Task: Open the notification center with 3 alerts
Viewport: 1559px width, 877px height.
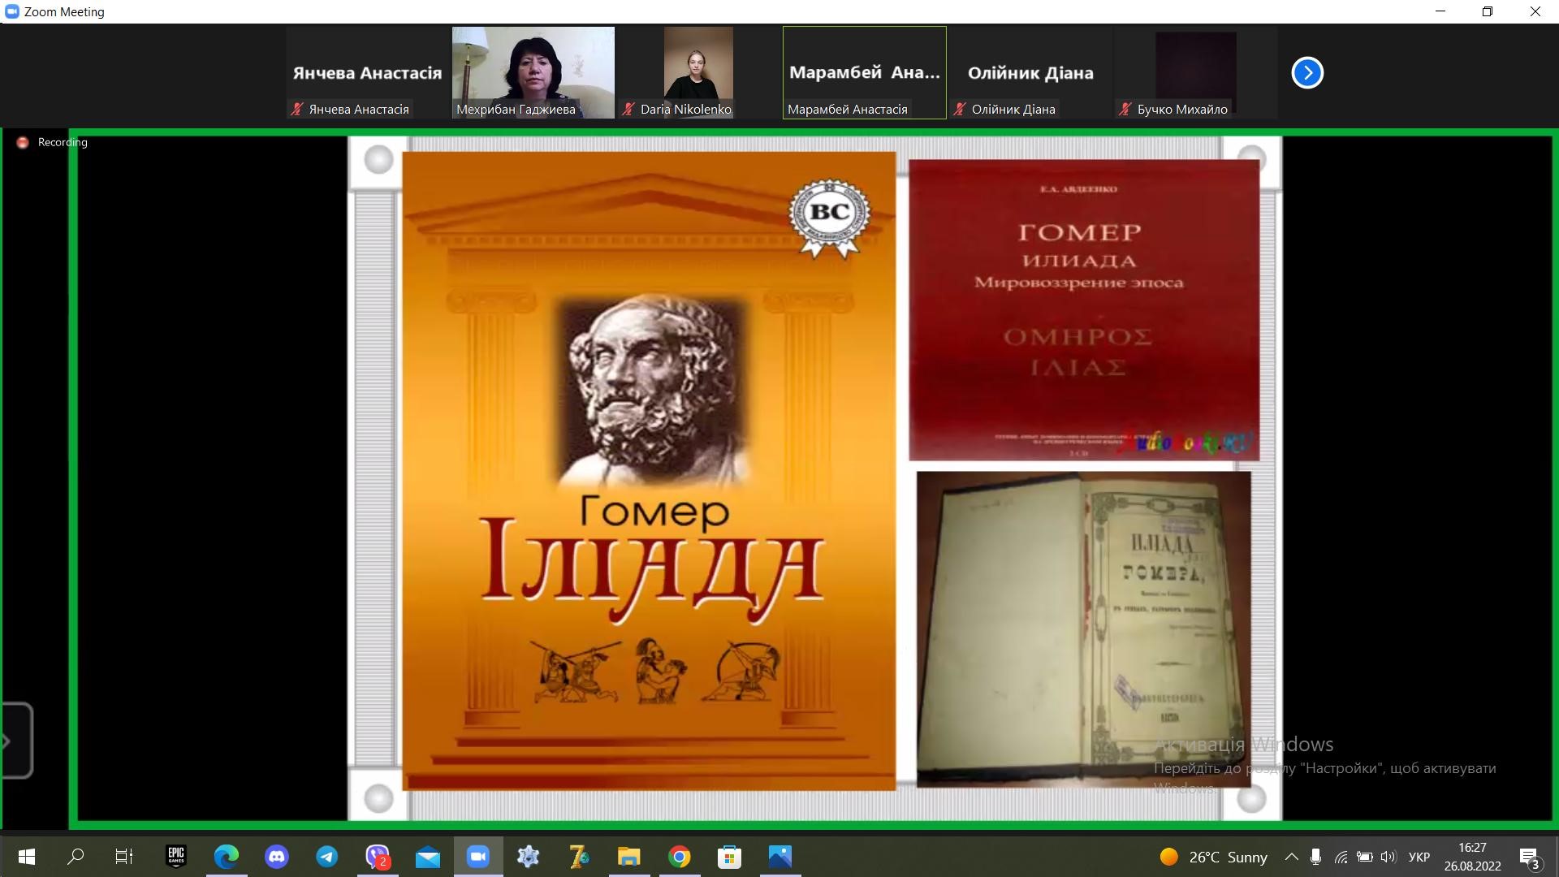Action: click(x=1530, y=857)
